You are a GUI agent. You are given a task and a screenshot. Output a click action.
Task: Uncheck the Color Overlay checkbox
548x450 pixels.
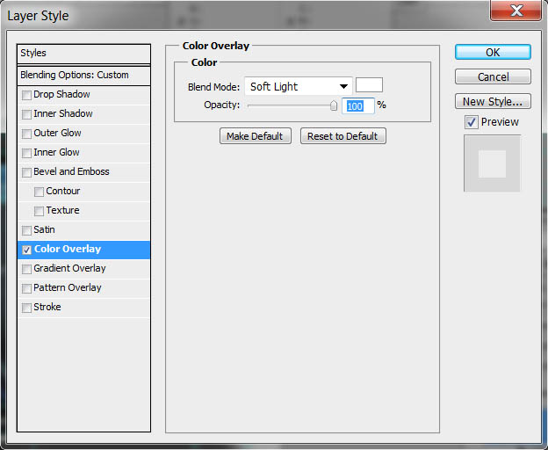click(26, 250)
